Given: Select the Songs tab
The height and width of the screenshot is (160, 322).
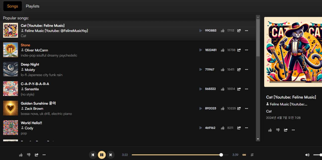Looking at the screenshot, I should [x=13, y=6].
